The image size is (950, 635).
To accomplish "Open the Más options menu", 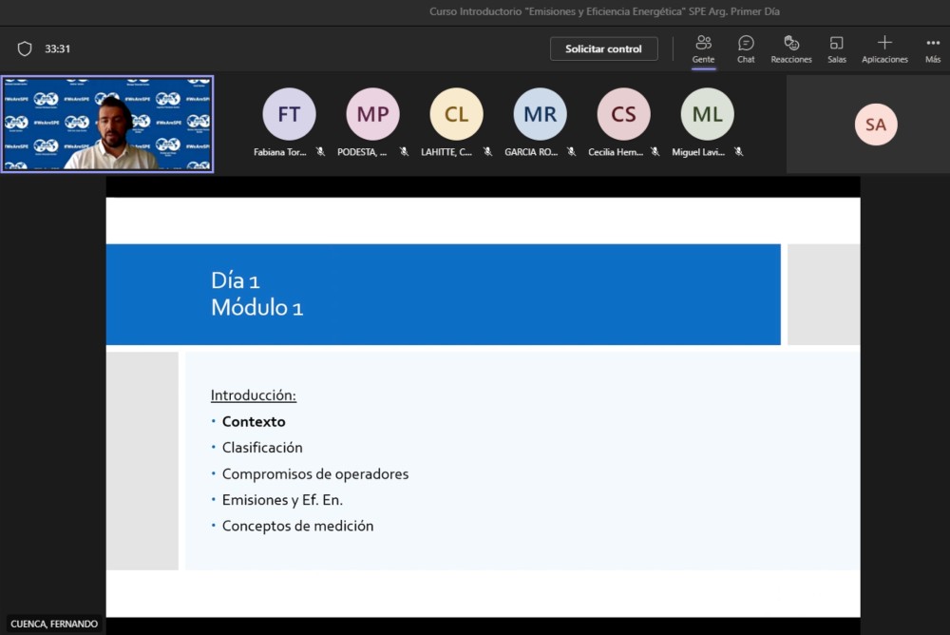I will 933,48.
